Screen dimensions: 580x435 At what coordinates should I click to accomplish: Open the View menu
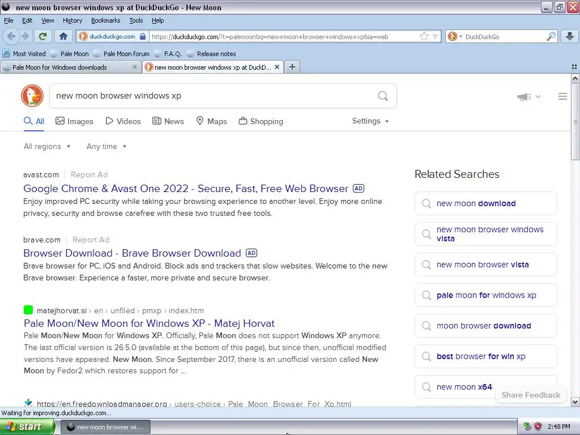[48, 20]
